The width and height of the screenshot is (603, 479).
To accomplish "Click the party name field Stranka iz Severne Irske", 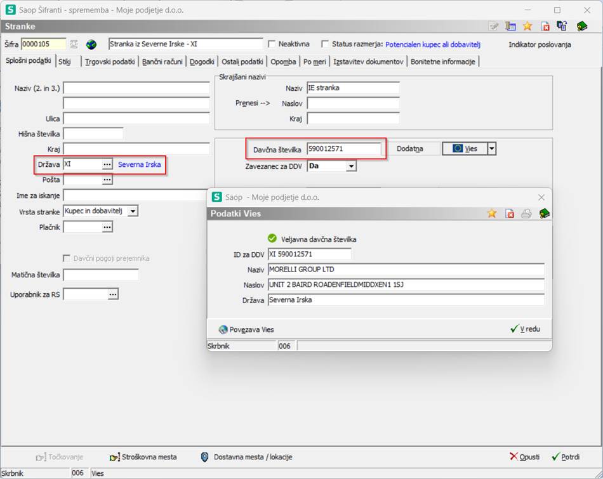I will pyautogui.click(x=185, y=44).
